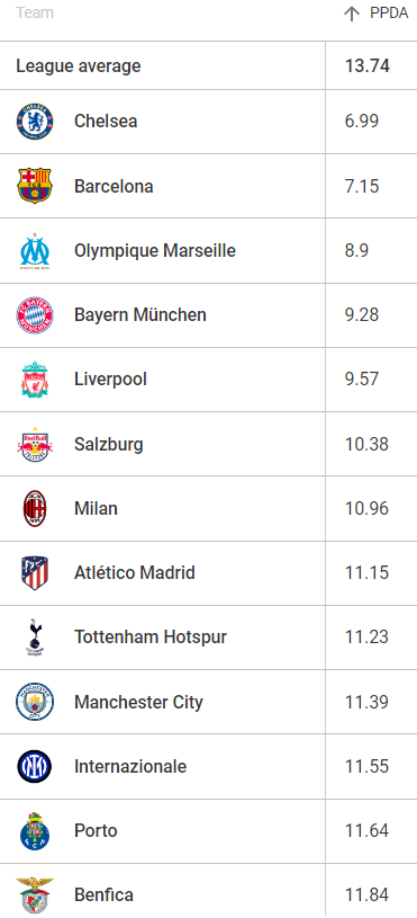Click the AC Milan crest icon

tap(35, 508)
